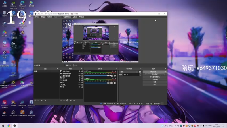
Task: Click inside the transition duration field
Action: pyautogui.click(x=131, y=75)
